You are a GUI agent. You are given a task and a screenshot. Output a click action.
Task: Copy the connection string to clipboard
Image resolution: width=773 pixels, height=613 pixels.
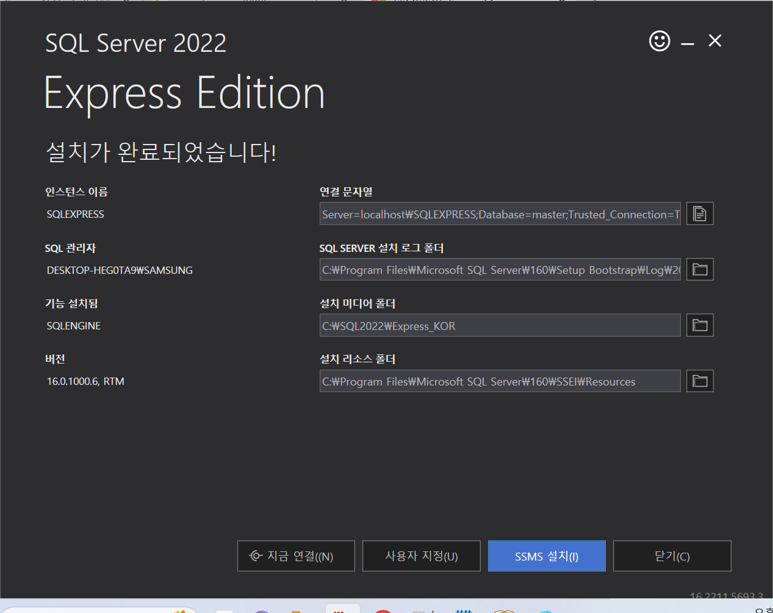(x=700, y=213)
